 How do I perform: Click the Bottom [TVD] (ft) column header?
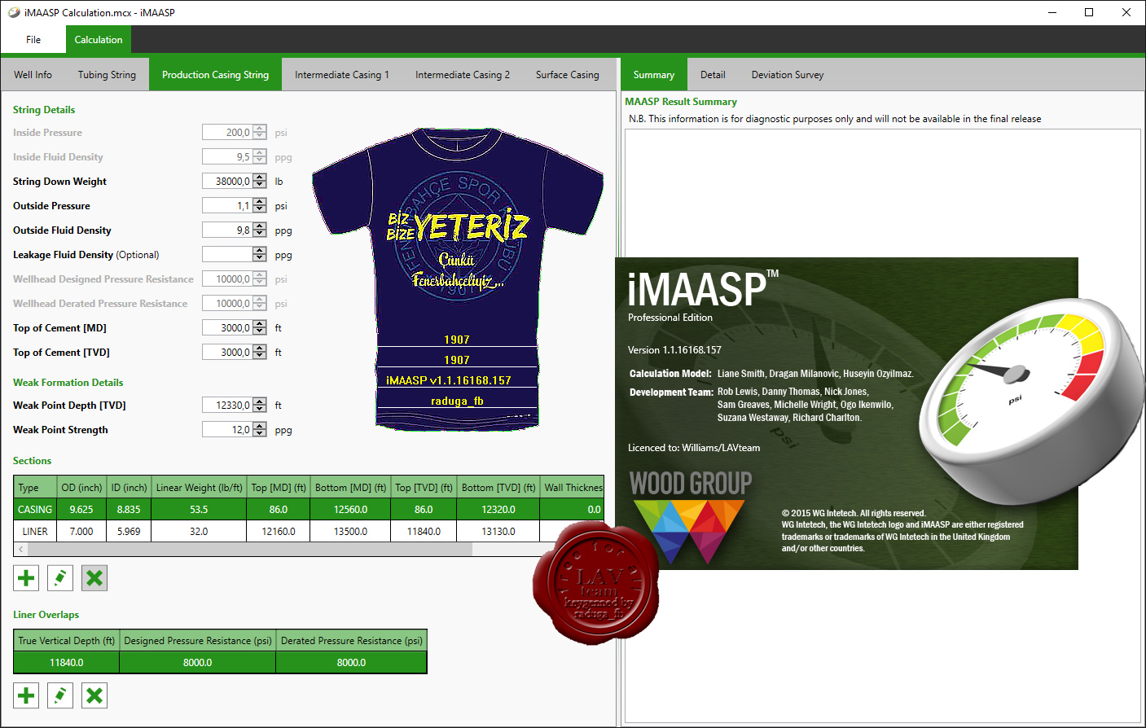(498, 488)
